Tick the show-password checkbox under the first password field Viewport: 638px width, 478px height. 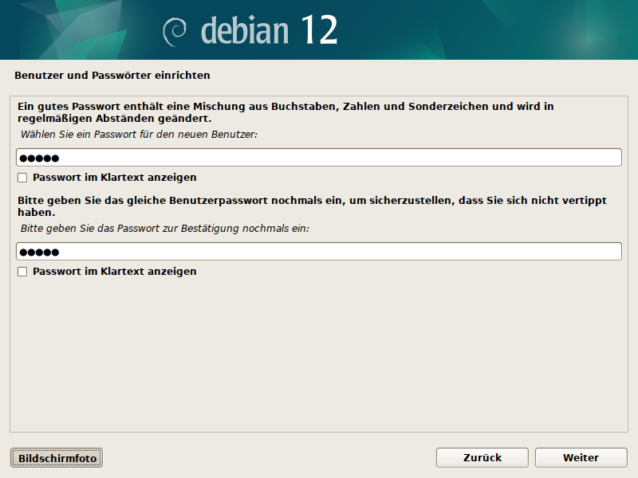point(22,178)
